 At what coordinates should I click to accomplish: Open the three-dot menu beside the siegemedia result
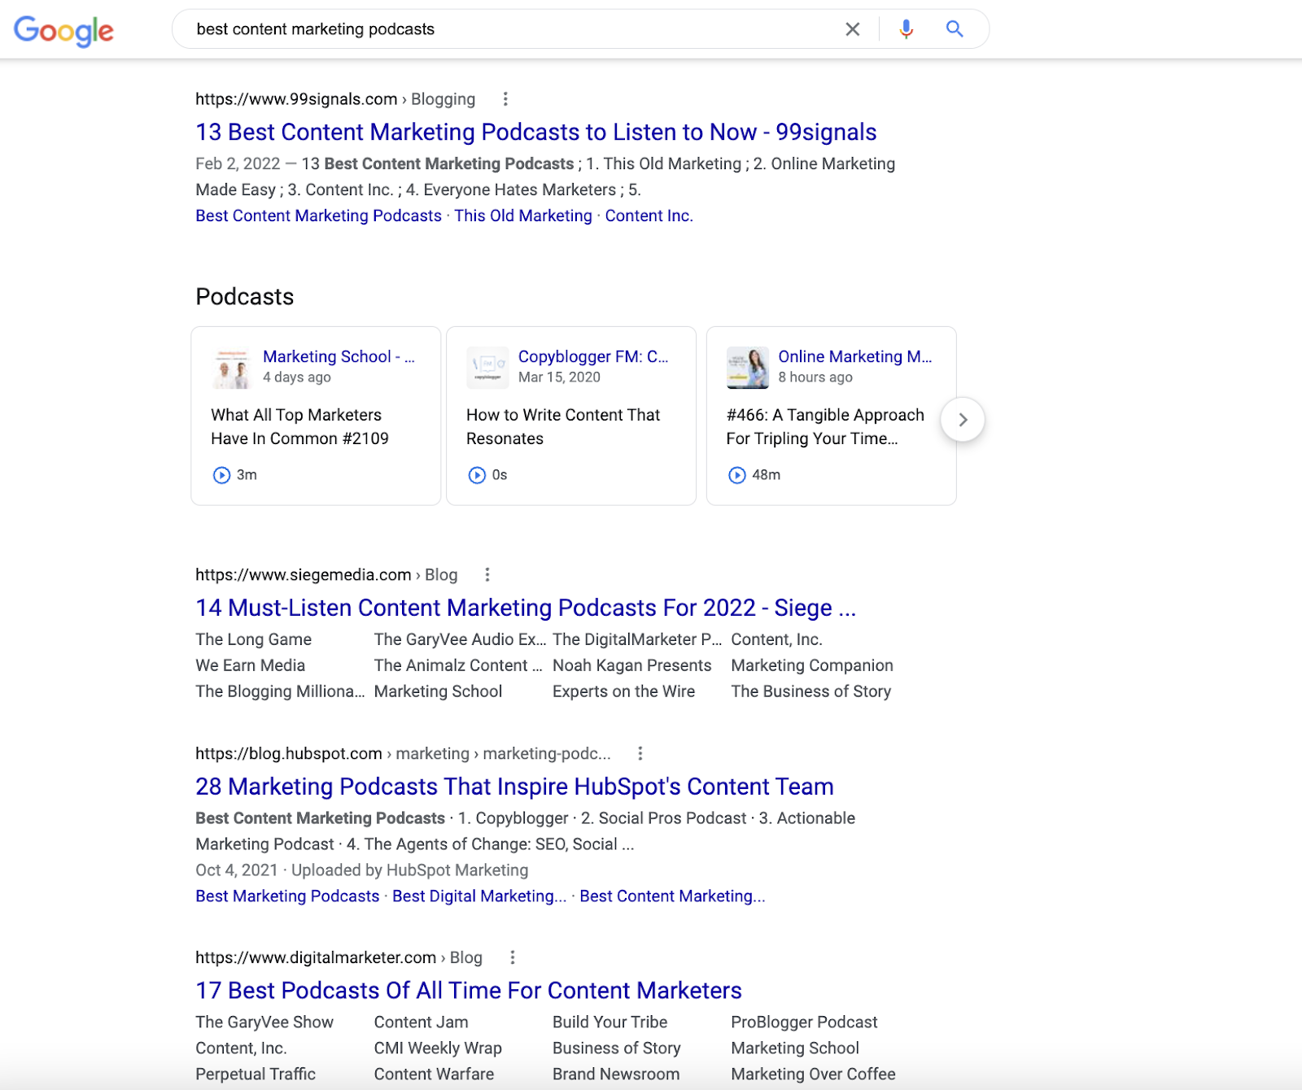(487, 575)
